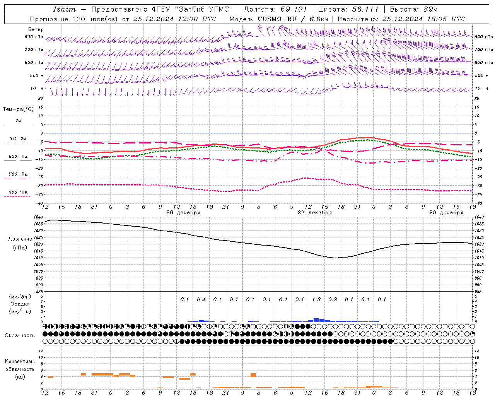Click the "1.3" precipitation amount value

coord(316,299)
